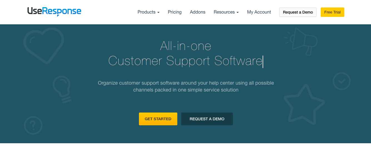Click the paragraph starting "Organize customer support software"

click(186, 86)
